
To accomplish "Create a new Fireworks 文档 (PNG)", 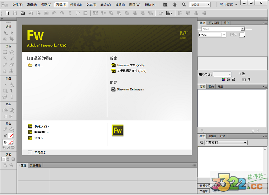I will tap(131, 65).
